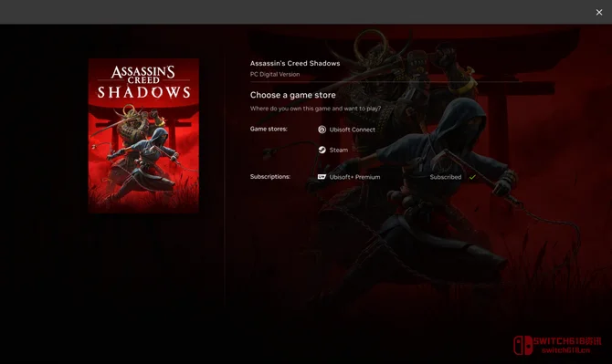Click the Subscribed status label

pos(446,177)
